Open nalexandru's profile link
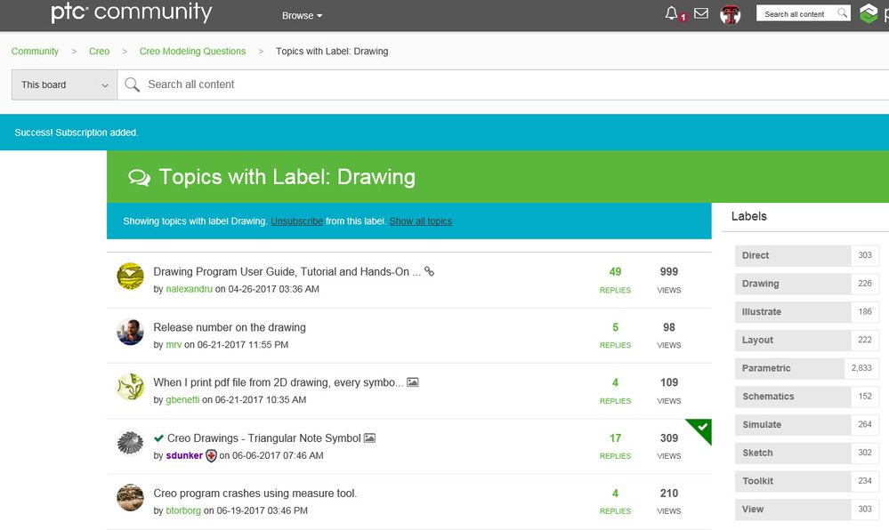 tap(190, 289)
